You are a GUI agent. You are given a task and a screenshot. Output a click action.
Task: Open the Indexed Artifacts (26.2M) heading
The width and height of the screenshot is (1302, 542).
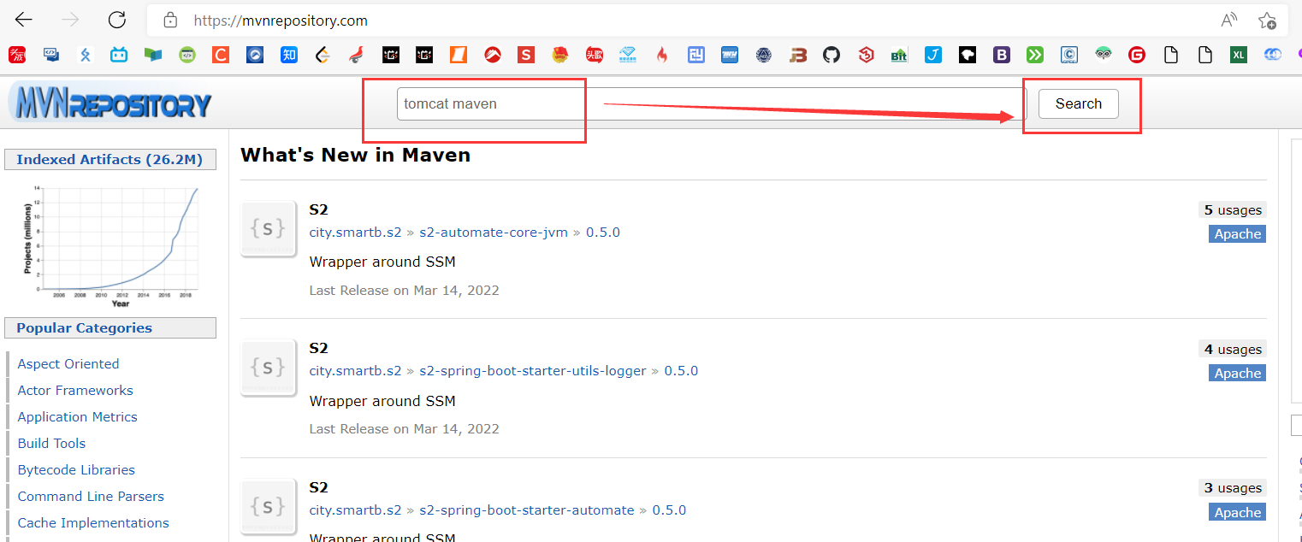[x=109, y=160]
